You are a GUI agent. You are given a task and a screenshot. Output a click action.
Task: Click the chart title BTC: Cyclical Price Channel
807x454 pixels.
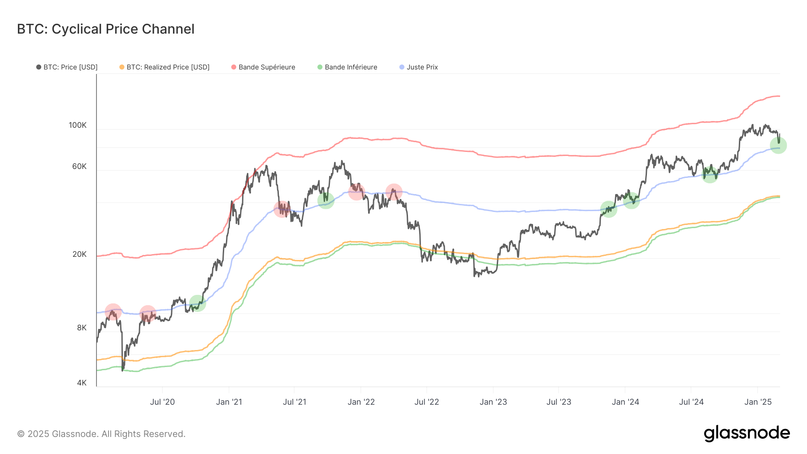pyautogui.click(x=105, y=29)
